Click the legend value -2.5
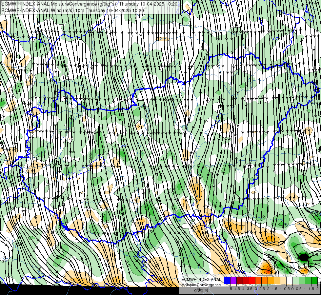 [261, 289]
